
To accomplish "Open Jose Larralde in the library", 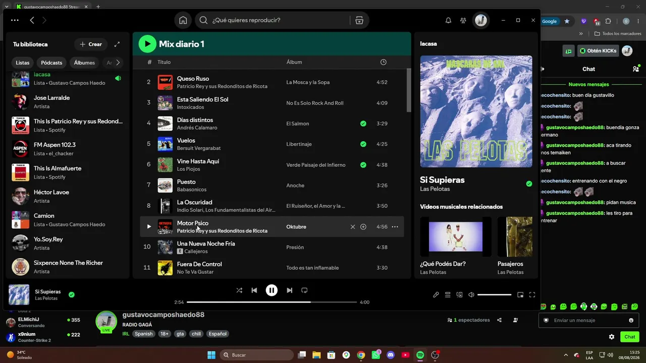I will pyautogui.click(x=68, y=102).
